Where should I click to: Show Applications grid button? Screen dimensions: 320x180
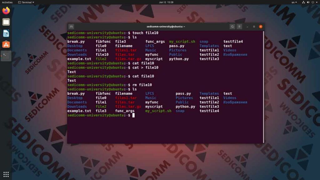[6, 174]
